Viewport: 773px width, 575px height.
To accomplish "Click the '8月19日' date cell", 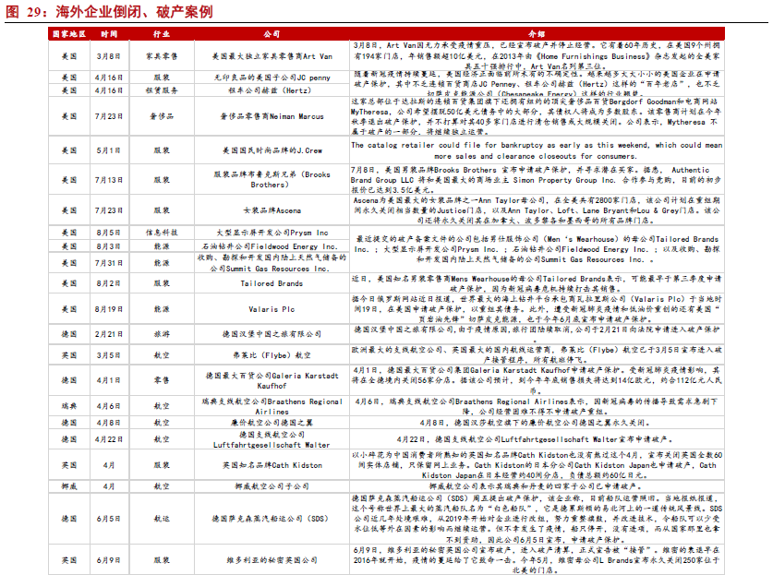I will tap(109, 309).
